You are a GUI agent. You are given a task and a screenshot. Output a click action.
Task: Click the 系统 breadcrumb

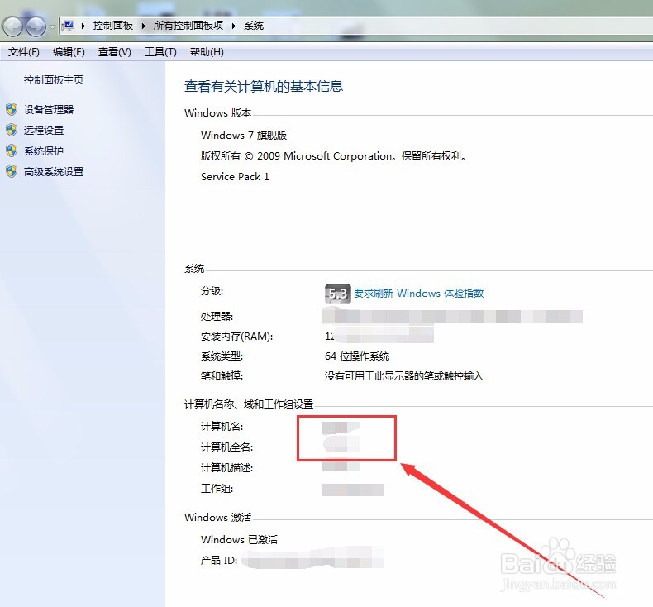pos(254,26)
